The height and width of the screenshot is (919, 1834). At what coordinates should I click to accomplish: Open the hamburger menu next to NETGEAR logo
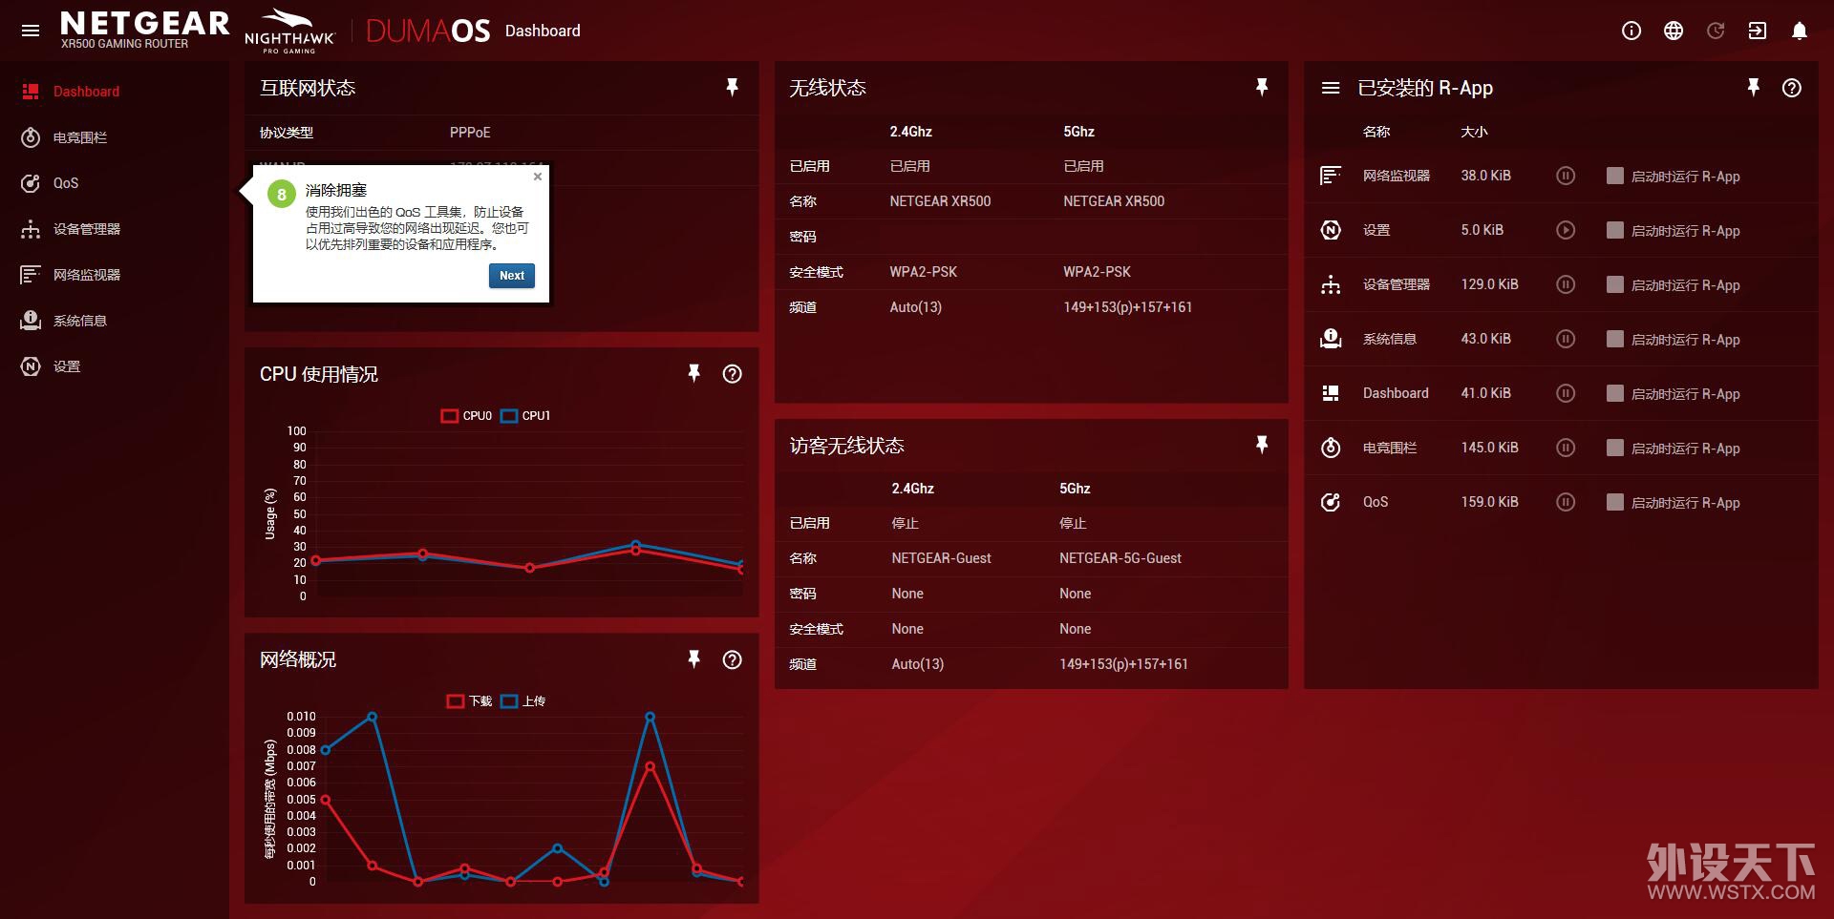pyautogui.click(x=31, y=31)
